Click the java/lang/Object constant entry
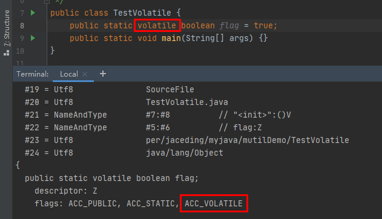 (x=185, y=153)
